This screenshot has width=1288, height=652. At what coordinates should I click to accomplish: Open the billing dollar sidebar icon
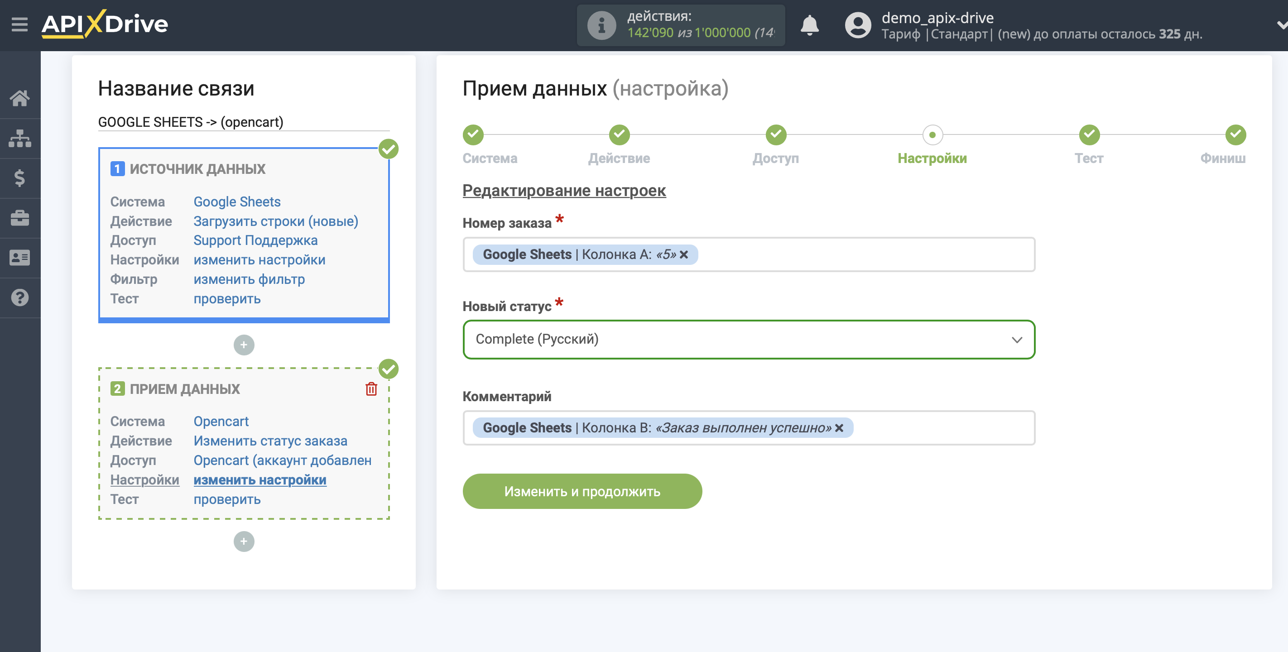[20, 178]
